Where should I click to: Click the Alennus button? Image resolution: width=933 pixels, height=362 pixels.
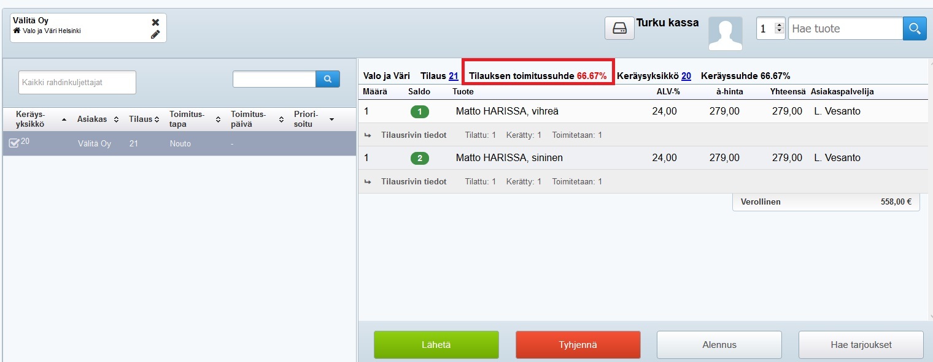click(719, 345)
